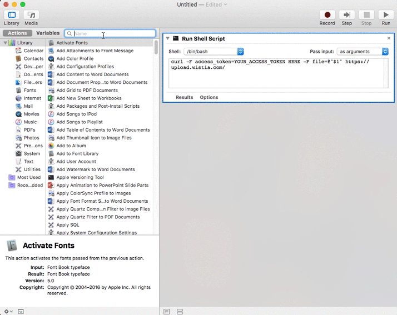Select the Presentations category

coord(29,146)
